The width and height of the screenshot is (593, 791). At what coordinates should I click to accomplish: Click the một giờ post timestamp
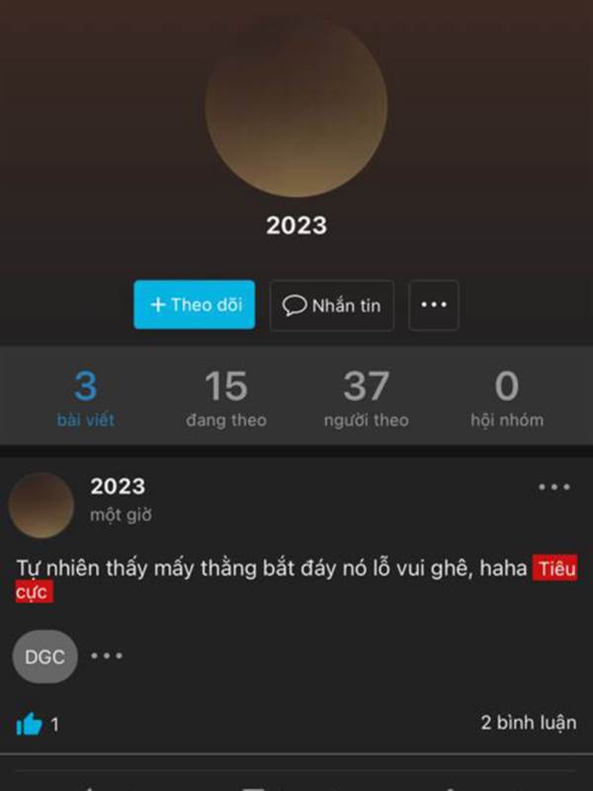[121, 515]
